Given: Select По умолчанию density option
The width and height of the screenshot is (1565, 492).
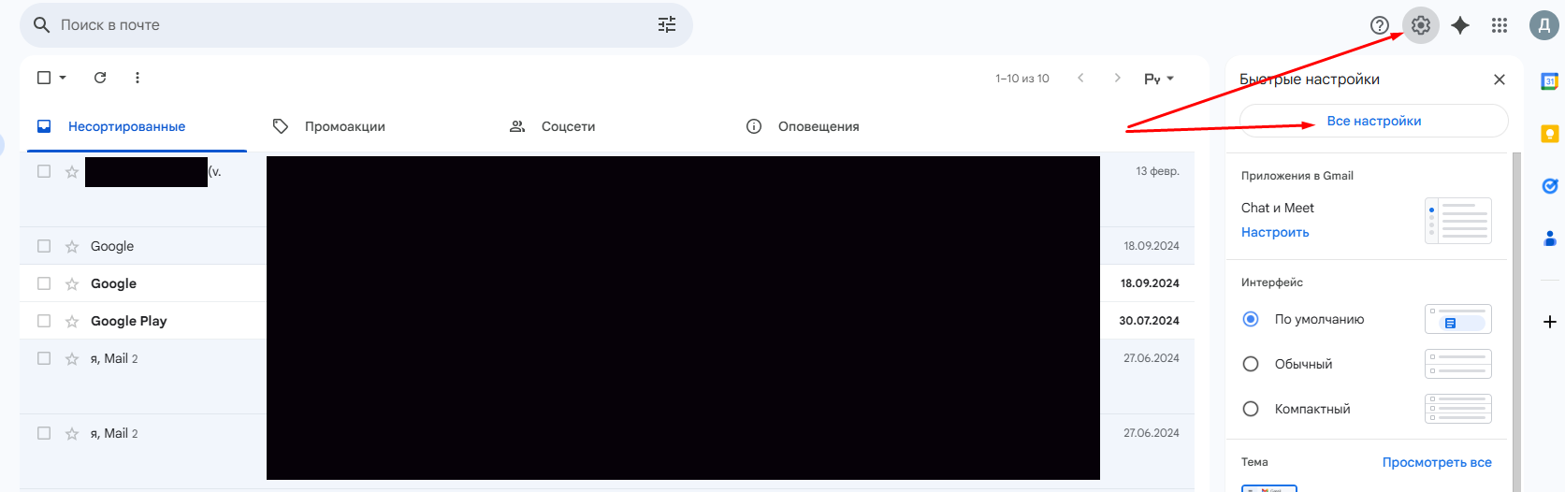Looking at the screenshot, I should point(1251,319).
